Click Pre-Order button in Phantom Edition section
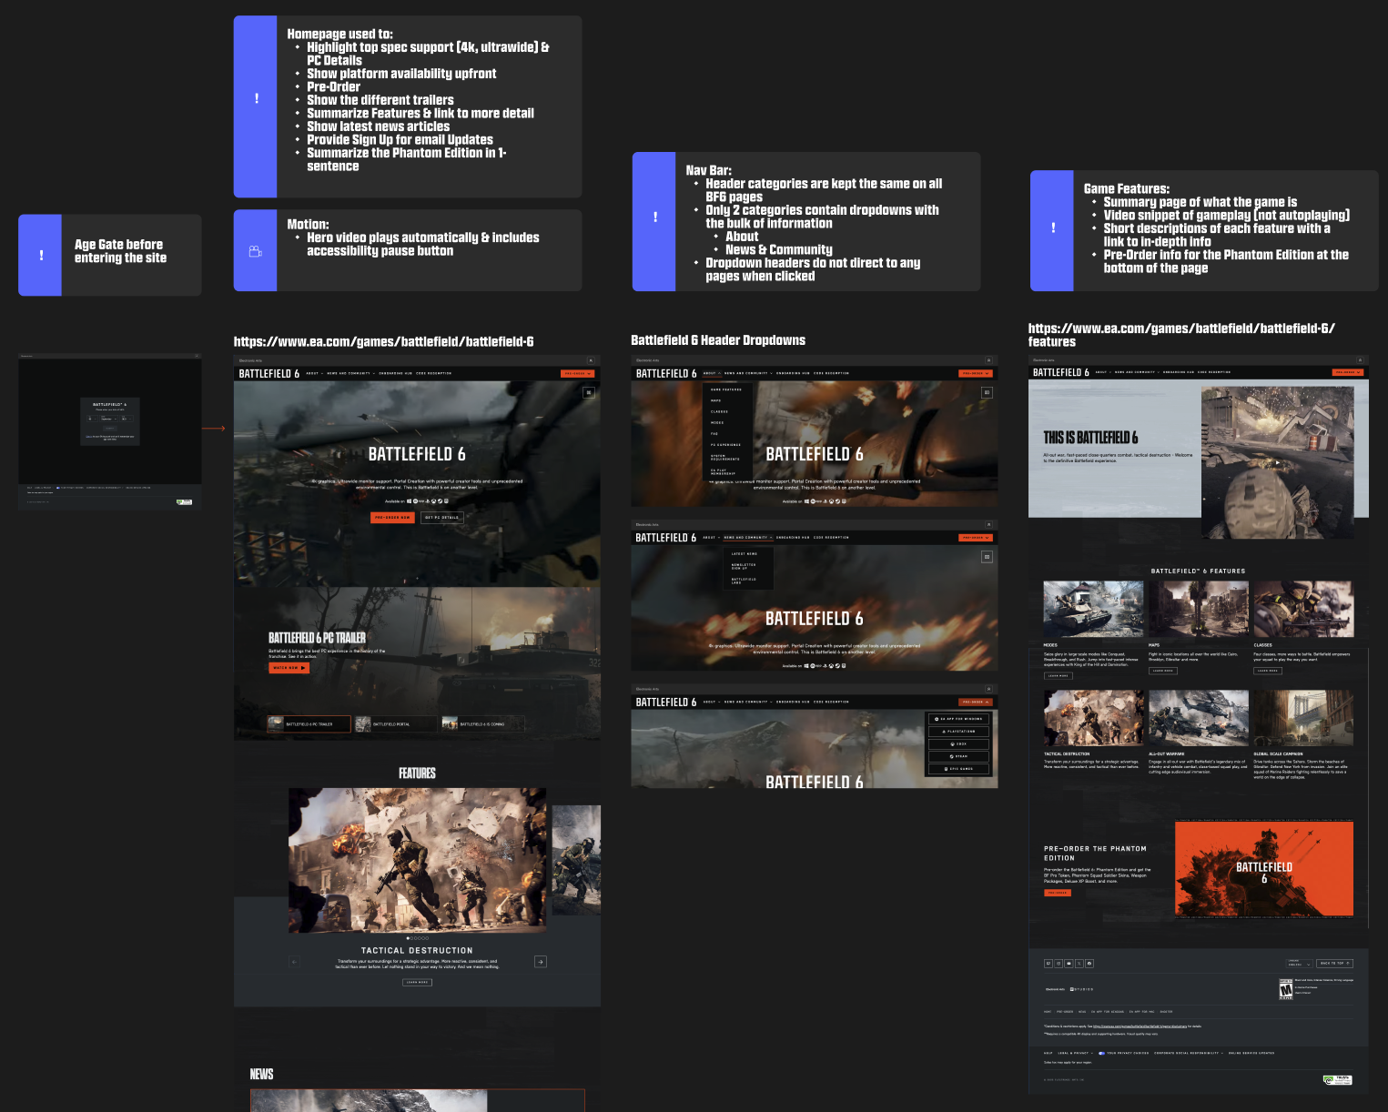Viewport: 1388px width, 1112px height. point(1058,893)
